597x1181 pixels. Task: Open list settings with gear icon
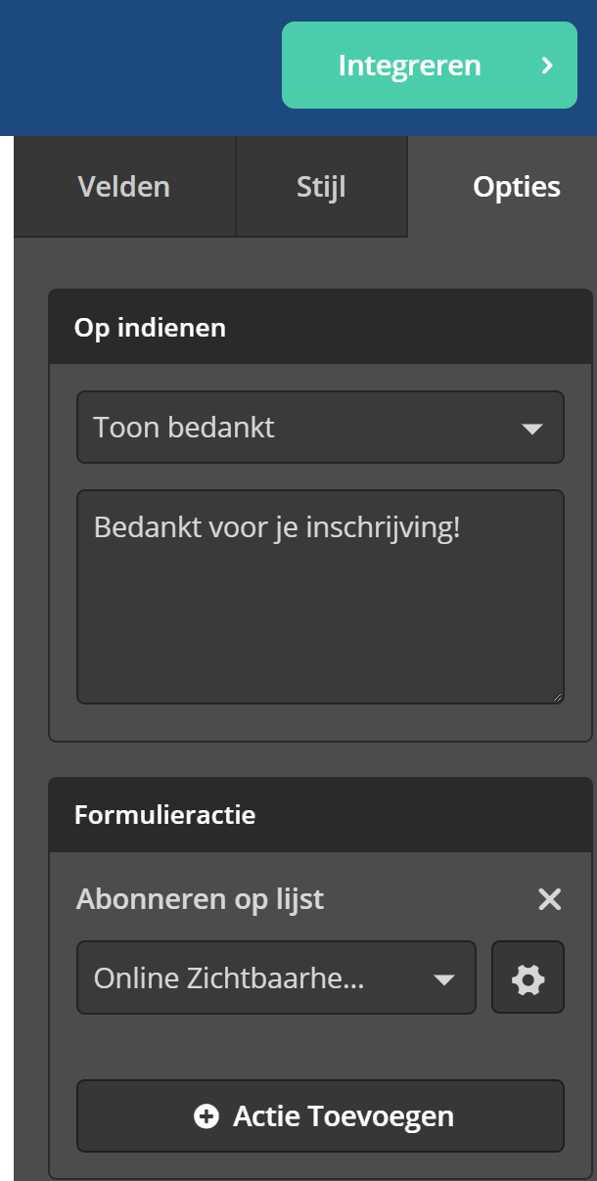pos(528,977)
